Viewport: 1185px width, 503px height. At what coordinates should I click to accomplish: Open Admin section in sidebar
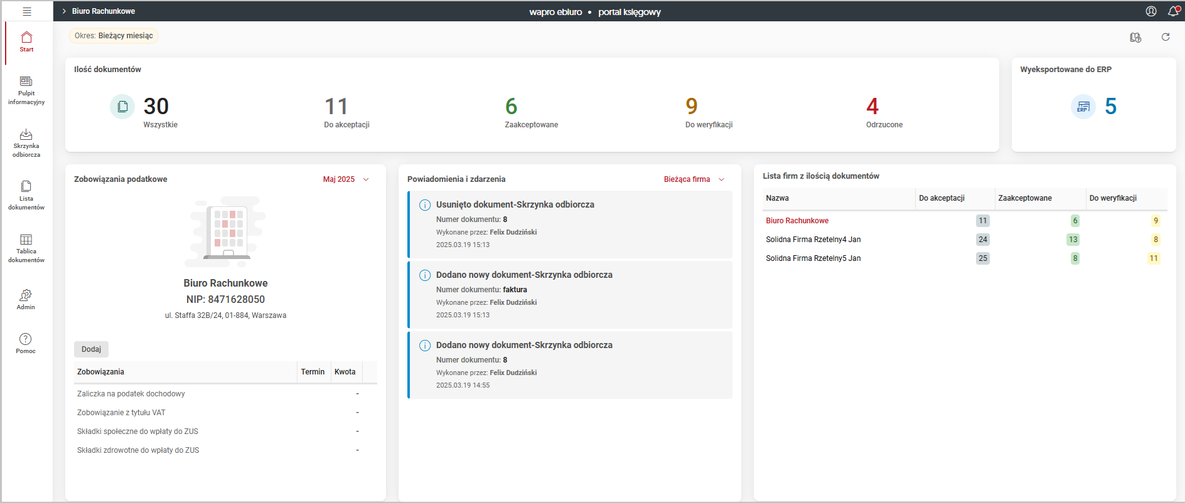[x=26, y=300]
